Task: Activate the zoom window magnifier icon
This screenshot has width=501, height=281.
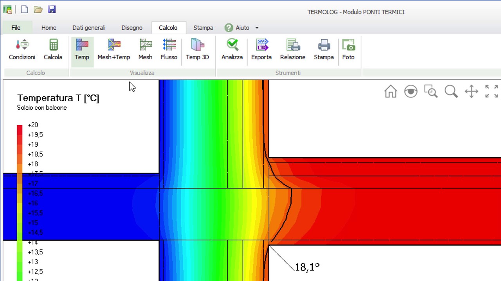Action: click(x=431, y=92)
